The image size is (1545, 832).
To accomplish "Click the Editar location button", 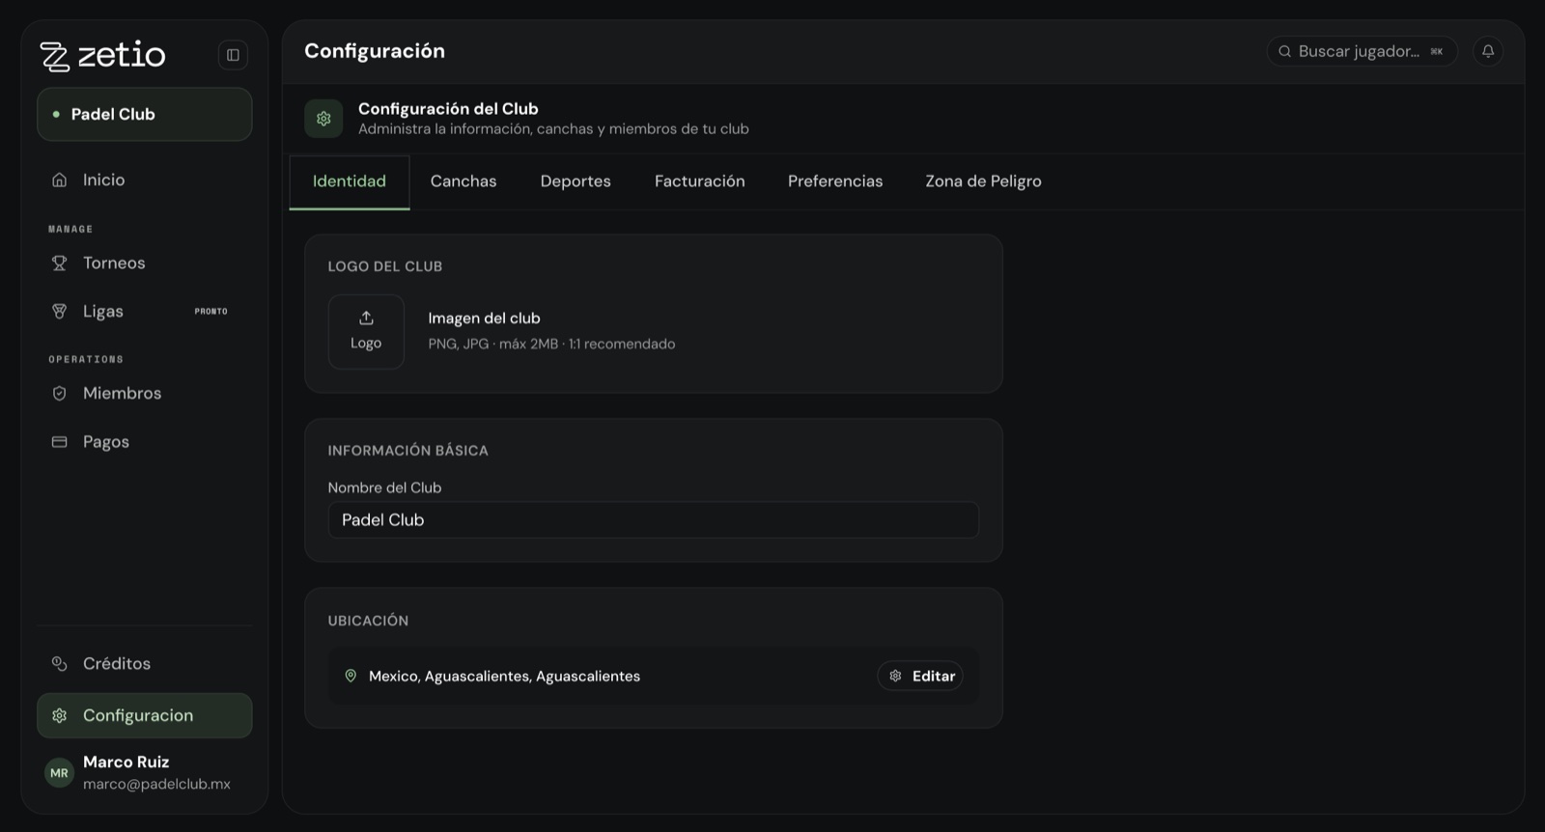I will pyautogui.click(x=920, y=676).
